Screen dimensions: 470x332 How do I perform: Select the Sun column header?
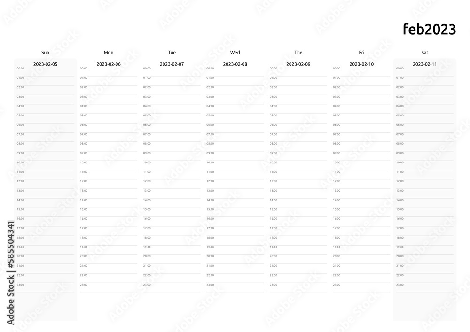[45, 53]
